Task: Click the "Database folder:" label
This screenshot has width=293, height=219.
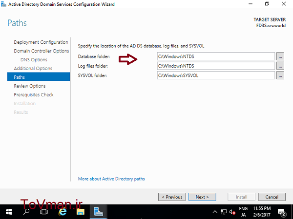Action: coord(94,56)
